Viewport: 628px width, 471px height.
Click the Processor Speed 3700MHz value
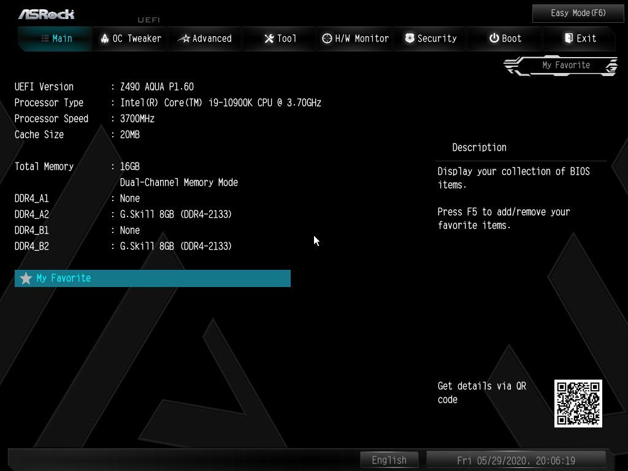point(137,118)
